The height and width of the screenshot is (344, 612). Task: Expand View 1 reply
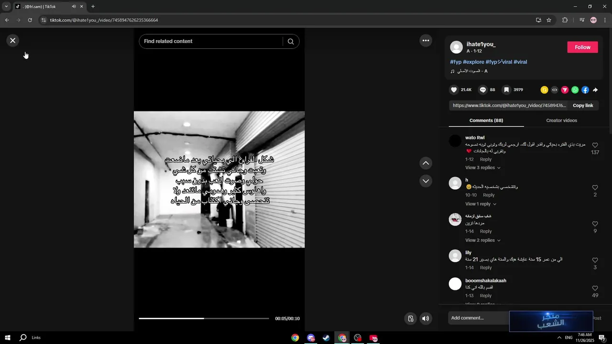(x=481, y=204)
